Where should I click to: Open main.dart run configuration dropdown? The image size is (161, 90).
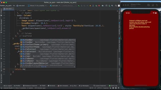pos(55,5)
